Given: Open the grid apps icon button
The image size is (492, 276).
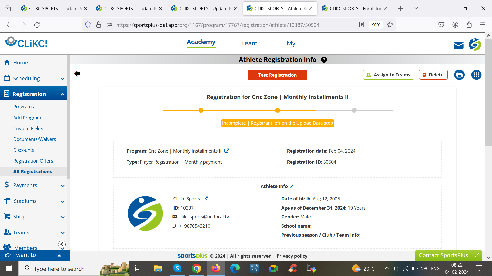Looking at the screenshot, I should 476,75.
